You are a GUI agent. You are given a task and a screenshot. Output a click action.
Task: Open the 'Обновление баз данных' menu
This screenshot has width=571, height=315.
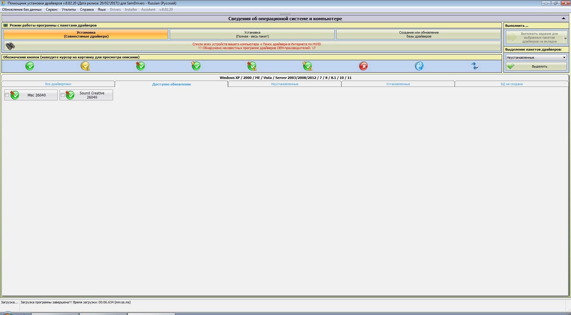(22, 10)
